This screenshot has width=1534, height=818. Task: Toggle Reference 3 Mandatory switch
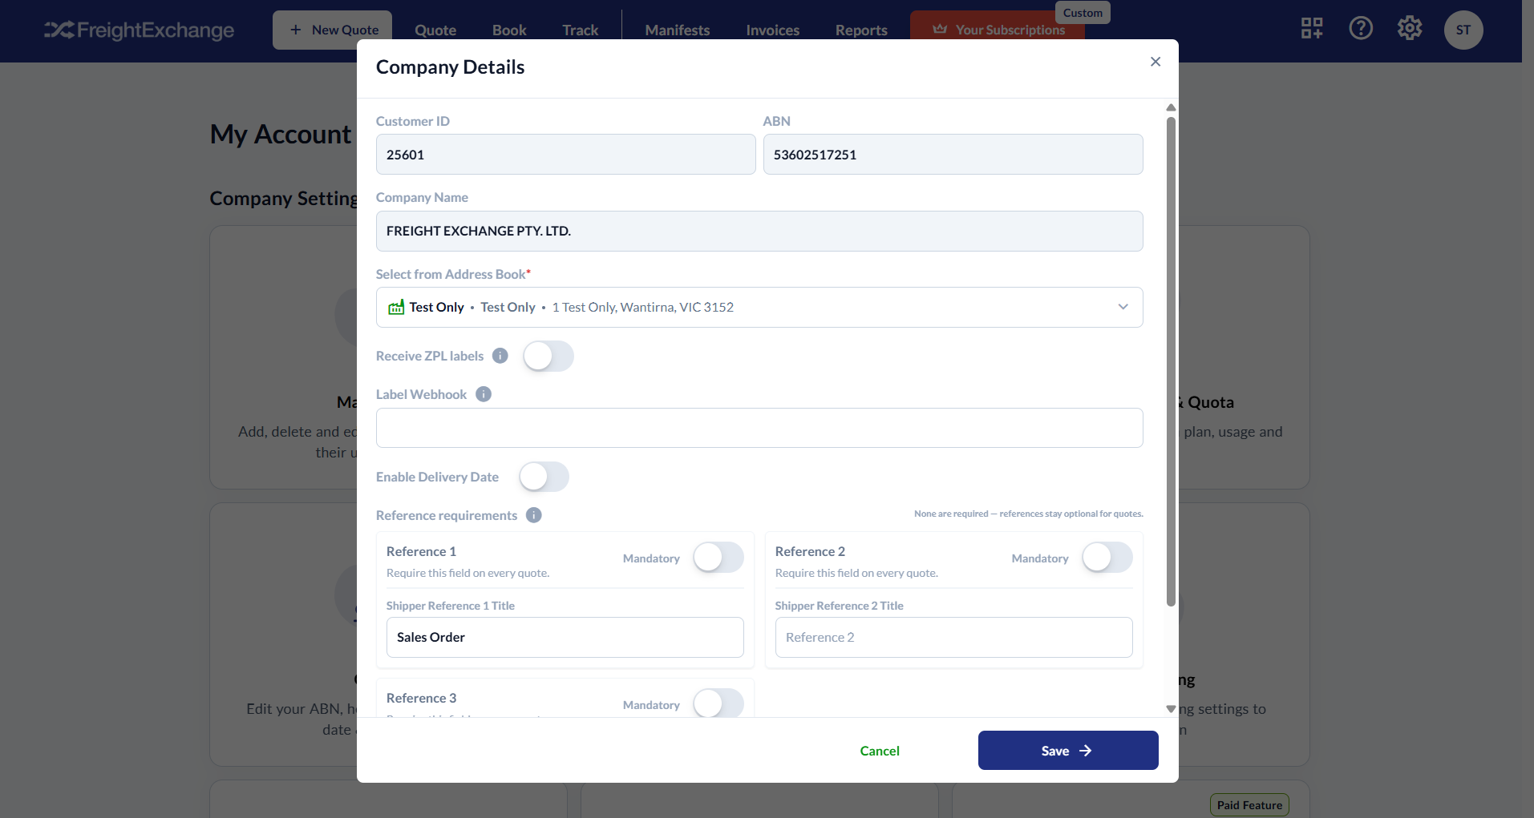(x=718, y=703)
